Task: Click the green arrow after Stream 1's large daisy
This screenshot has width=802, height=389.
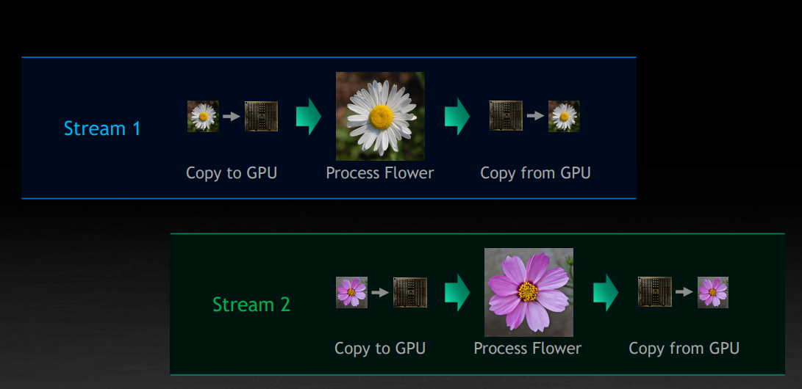Action: (457, 117)
